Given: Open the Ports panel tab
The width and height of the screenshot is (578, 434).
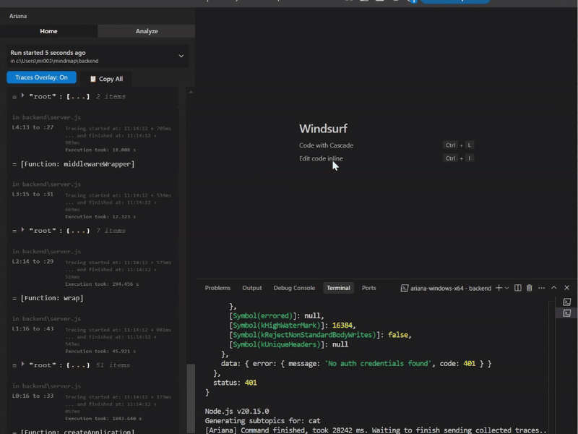Looking at the screenshot, I should click(369, 288).
